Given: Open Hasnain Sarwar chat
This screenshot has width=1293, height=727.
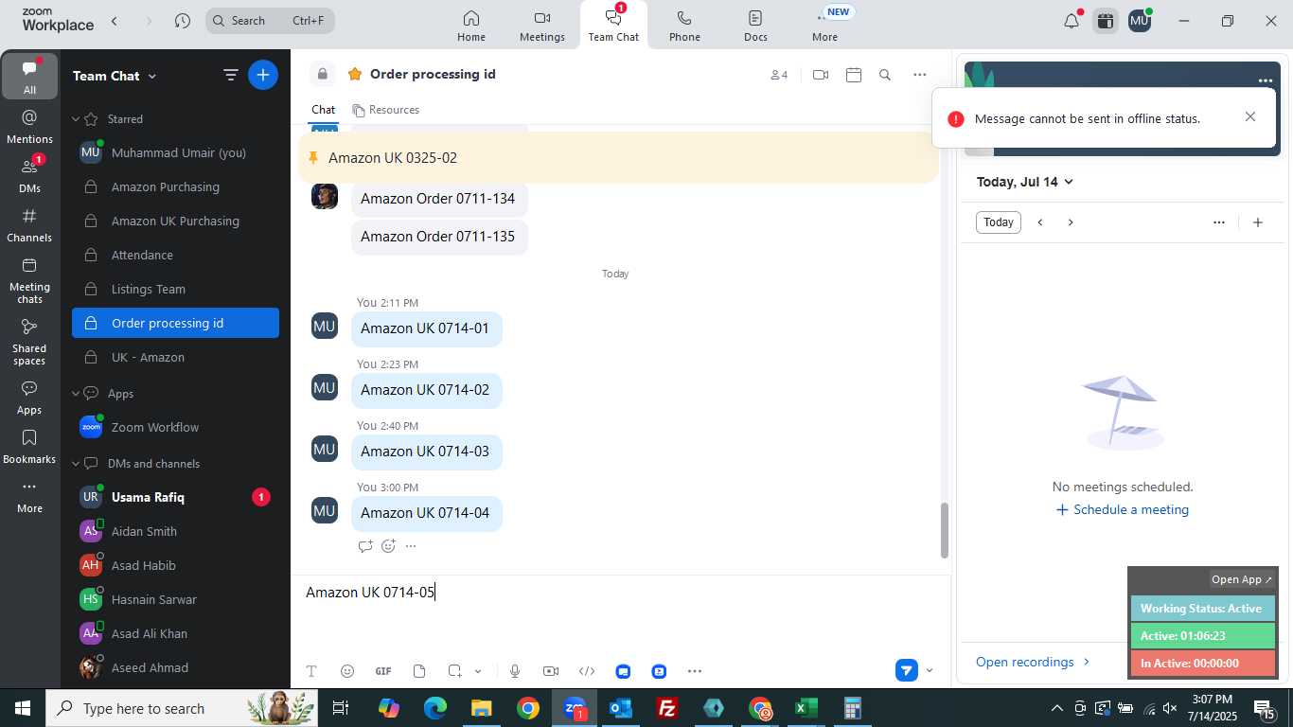Looking at the screenshot, I should [175, 600].
